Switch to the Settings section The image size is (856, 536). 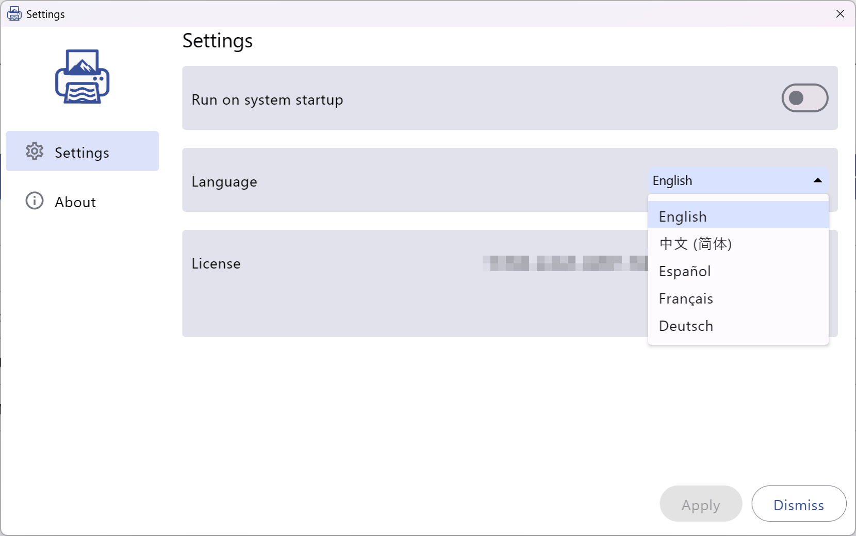click(x=82, y=151)
